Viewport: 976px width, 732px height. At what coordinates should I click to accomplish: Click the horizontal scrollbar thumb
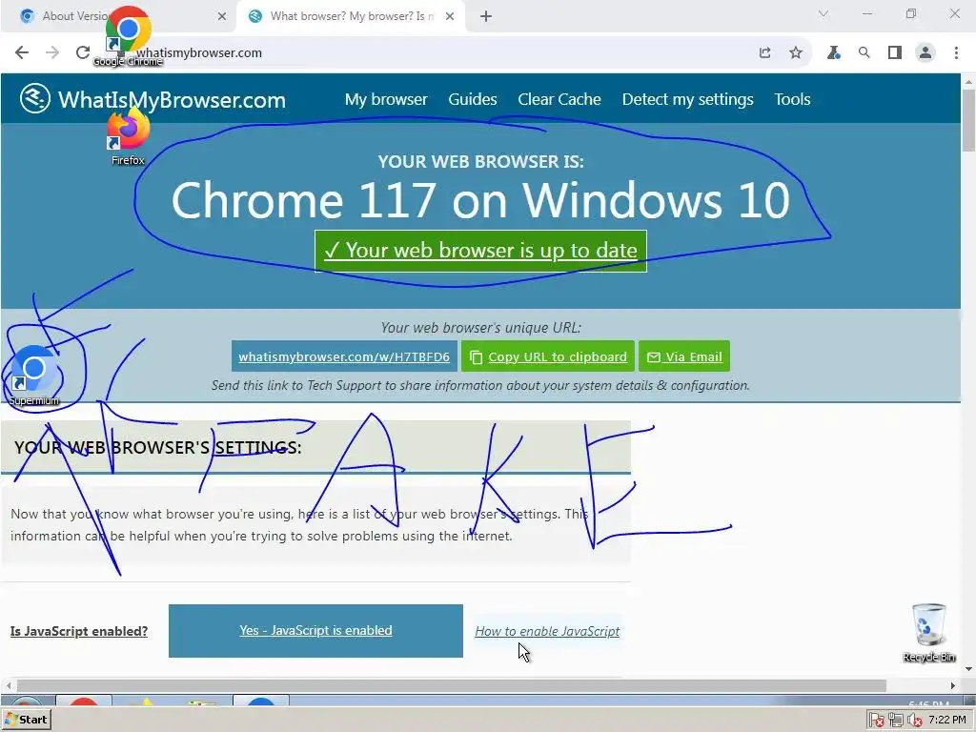pos(451,685)
